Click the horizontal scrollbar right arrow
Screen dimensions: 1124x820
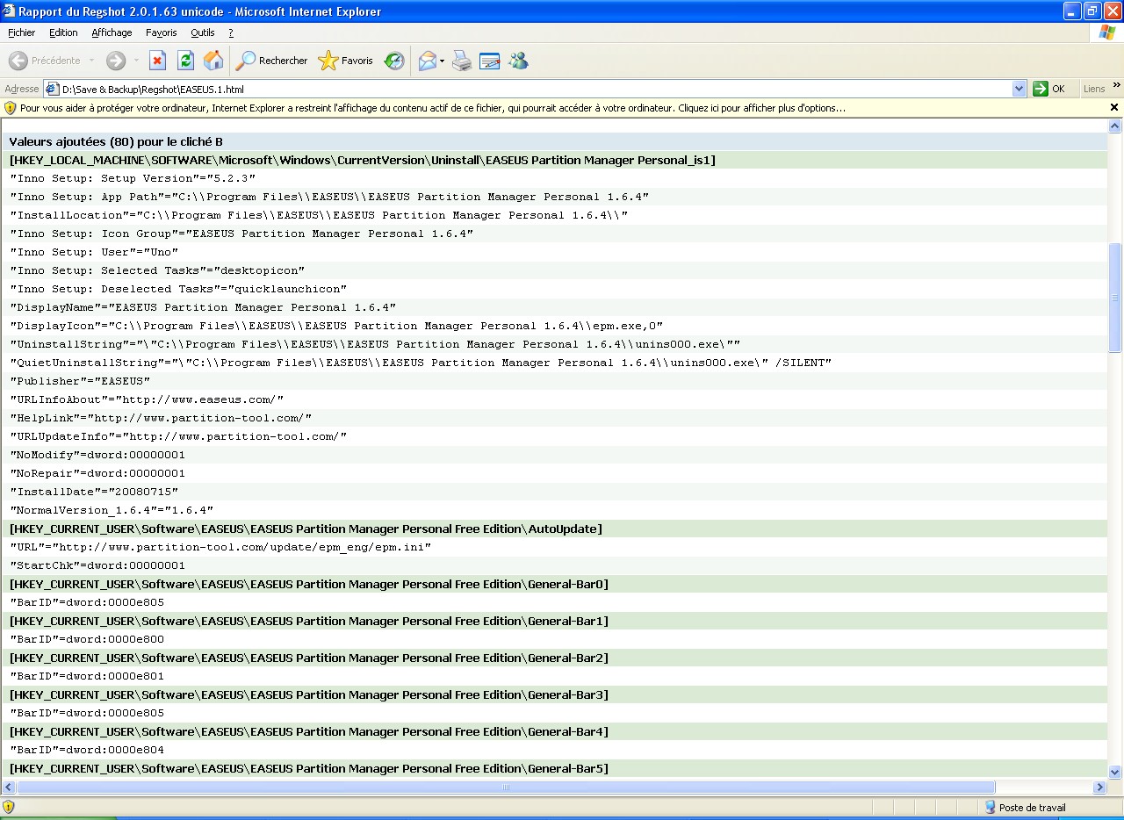click(1099, 788)
